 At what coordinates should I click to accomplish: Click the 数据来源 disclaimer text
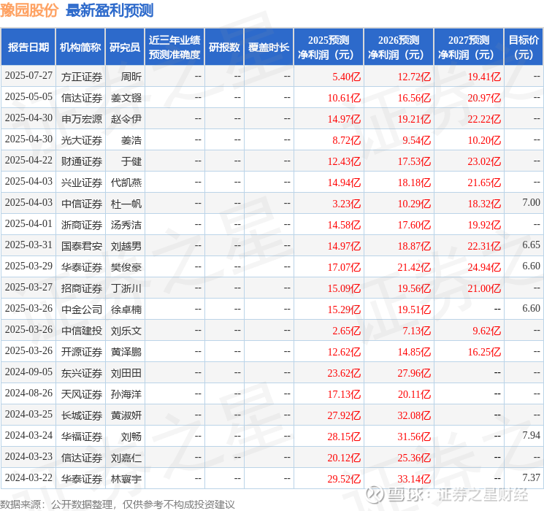coord(118,504)
